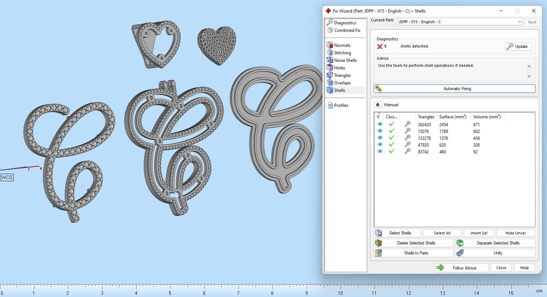Hide the shell with 262420 triangles

[x=380, y=124]
